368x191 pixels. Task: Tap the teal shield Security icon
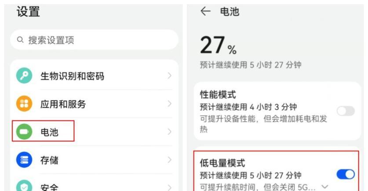tap(24, 186)
